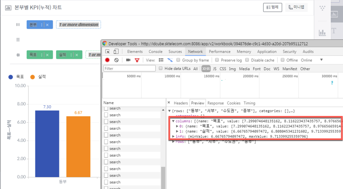Screen dimensions: 343x189
Task: Toggle the device toolbar icon
Action: (x=116, y=51)
